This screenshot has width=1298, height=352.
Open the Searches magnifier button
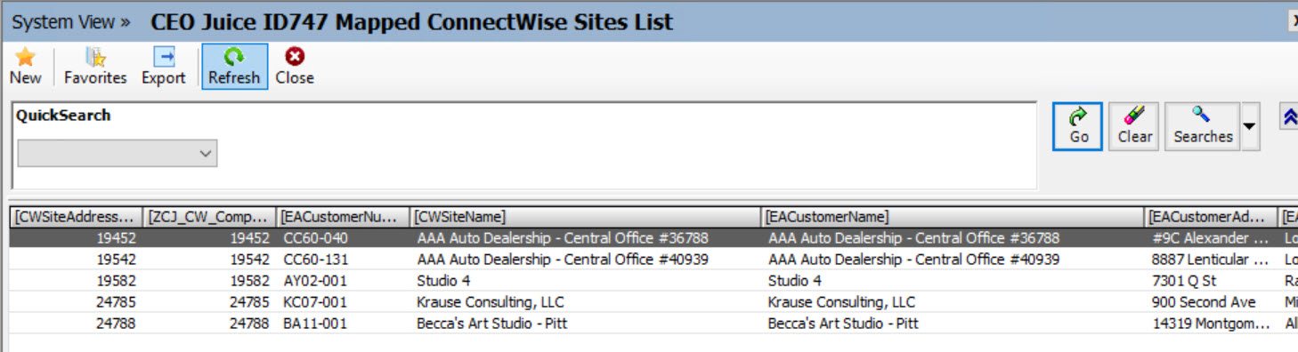(x=1202, y=126)
